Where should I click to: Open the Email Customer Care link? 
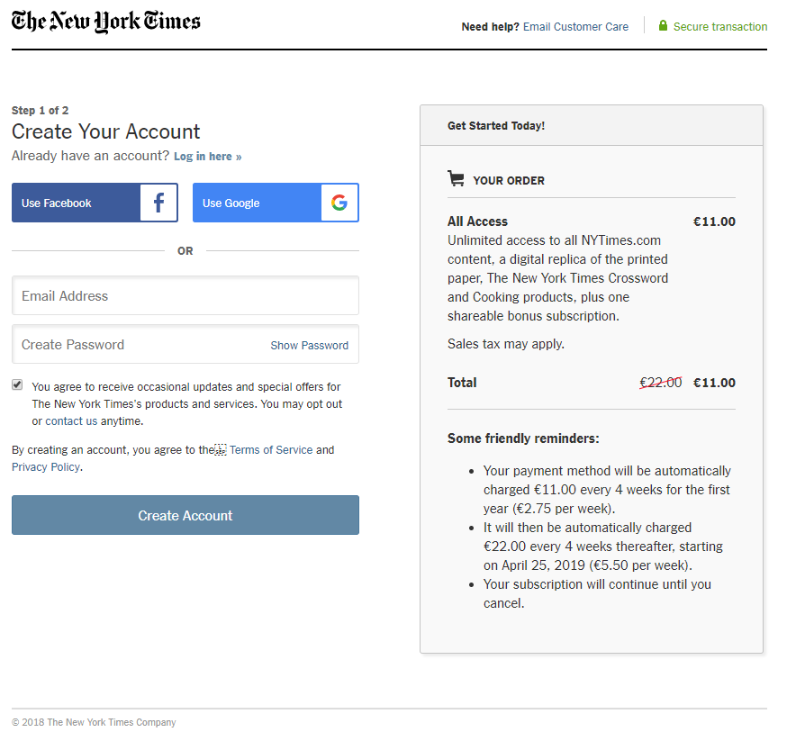click(x=575, y=27)
